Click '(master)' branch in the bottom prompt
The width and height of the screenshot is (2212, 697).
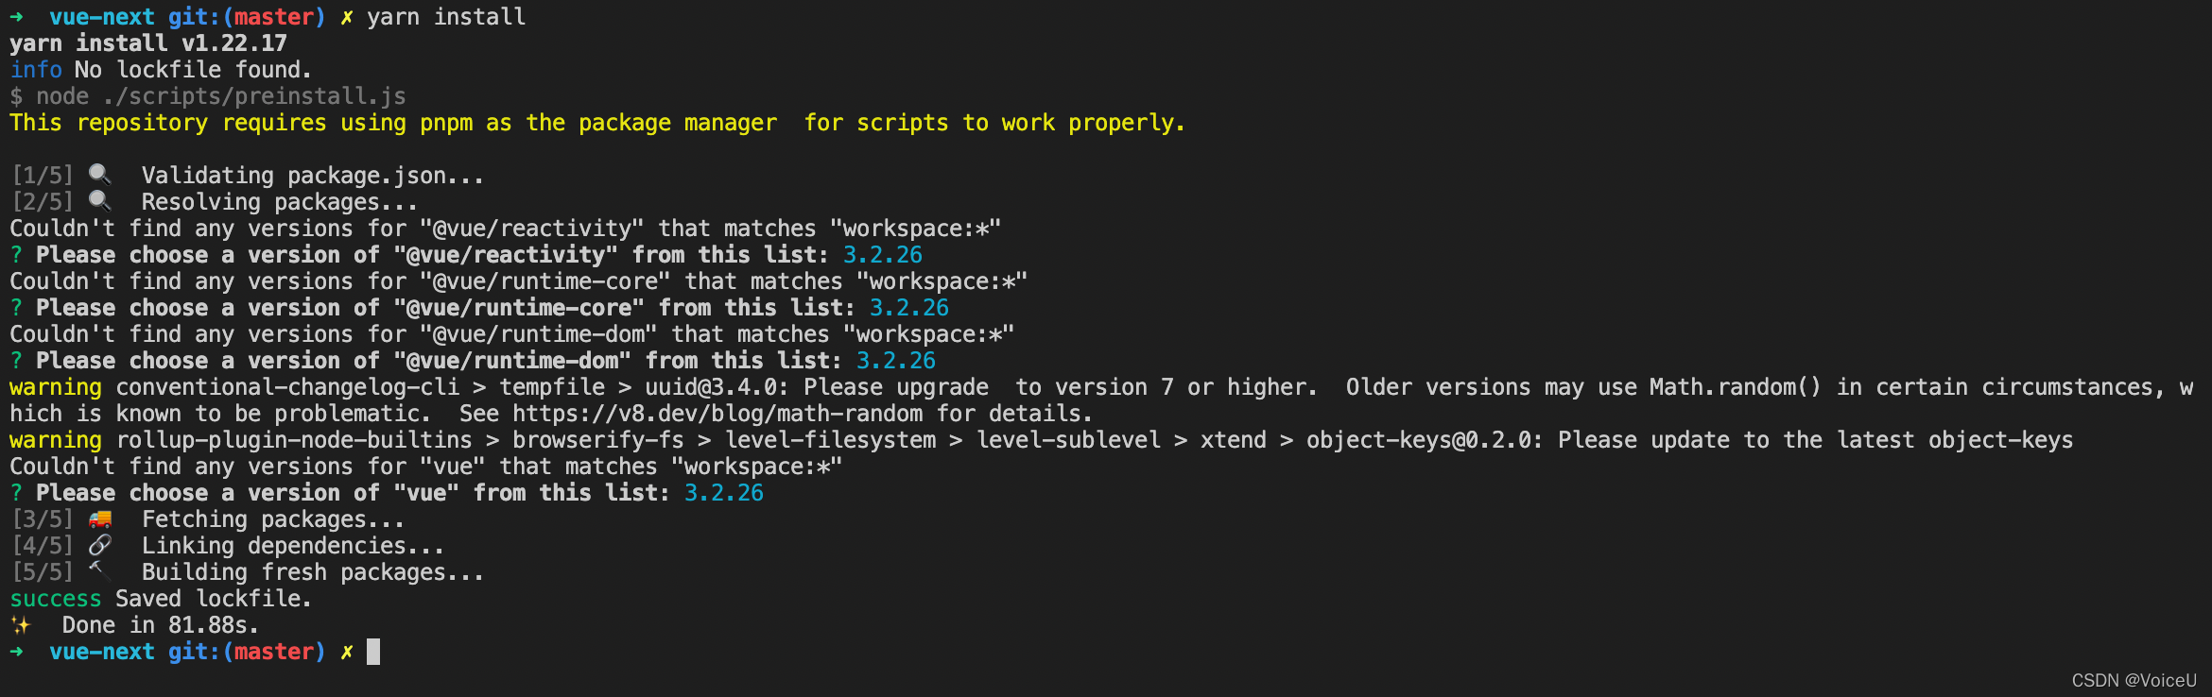[x=274, y=652]
